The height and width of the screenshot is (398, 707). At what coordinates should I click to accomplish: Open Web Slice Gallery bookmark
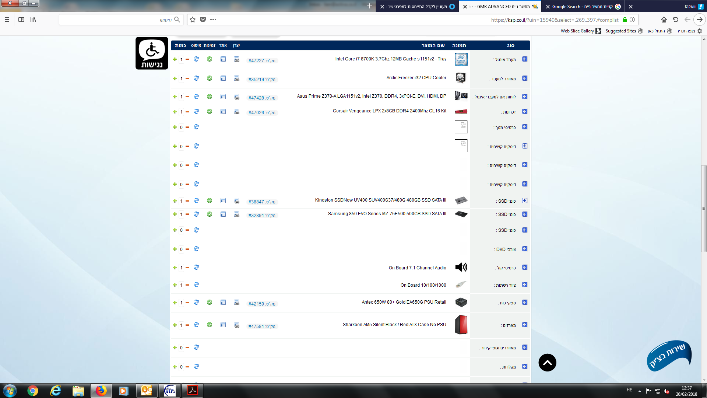581,31
